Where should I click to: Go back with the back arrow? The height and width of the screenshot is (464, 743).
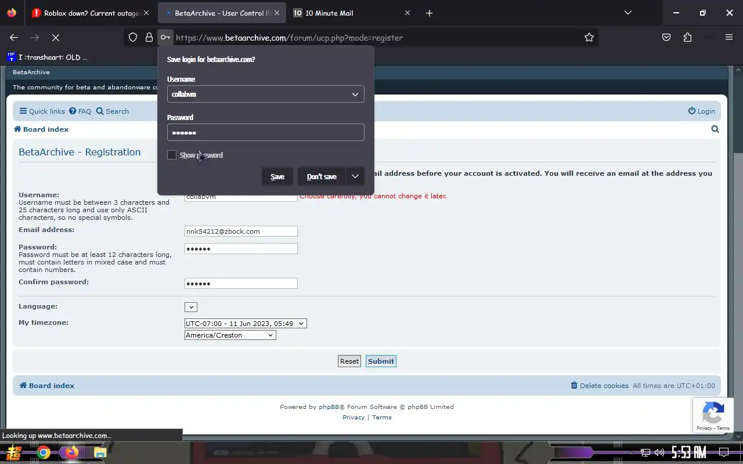[x=14, y=38]
